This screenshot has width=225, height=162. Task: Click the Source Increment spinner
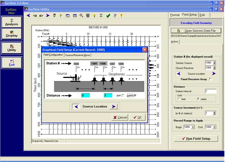coord(214,113)
